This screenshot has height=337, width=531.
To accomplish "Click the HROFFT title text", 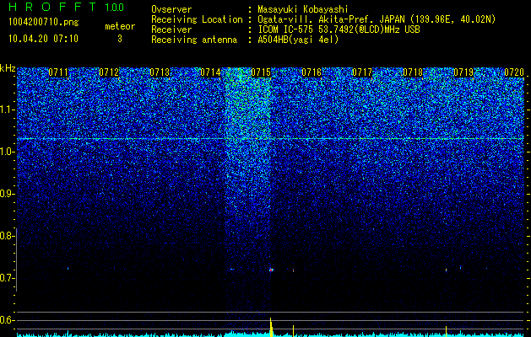I will (x=52, y=7).
